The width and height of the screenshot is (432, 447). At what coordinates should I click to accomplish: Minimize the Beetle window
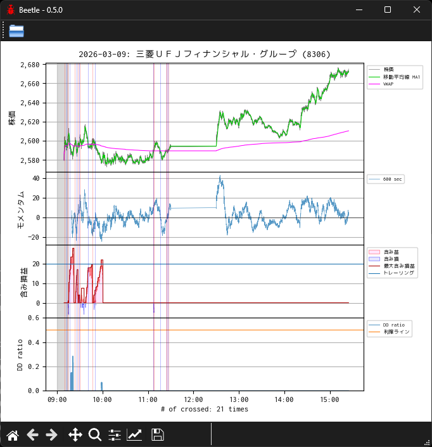[359, 10]
